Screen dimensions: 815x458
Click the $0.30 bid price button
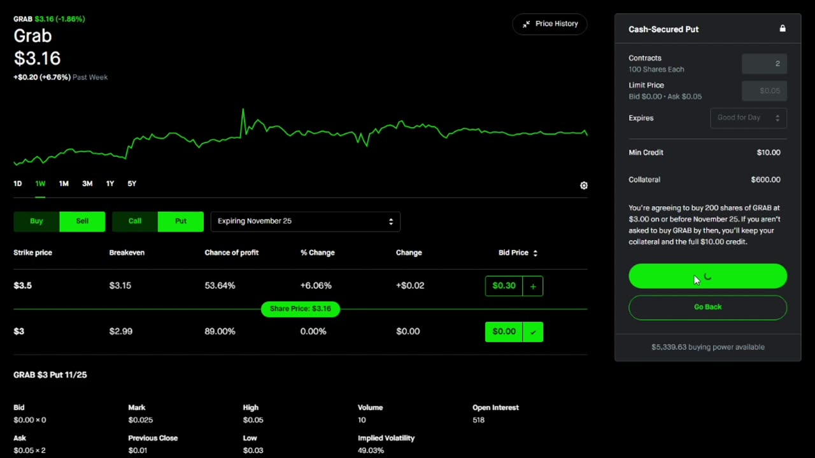(504, 286)
